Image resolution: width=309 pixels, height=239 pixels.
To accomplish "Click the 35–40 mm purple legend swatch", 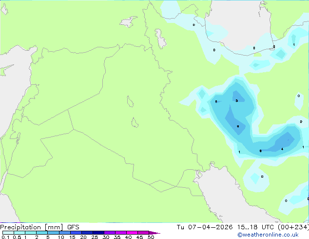I will click(x=121, y=233).
